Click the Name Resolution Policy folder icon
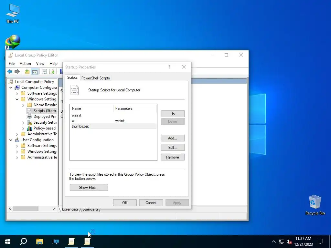Viewport: 331px width, 248px height. (29, 105)
